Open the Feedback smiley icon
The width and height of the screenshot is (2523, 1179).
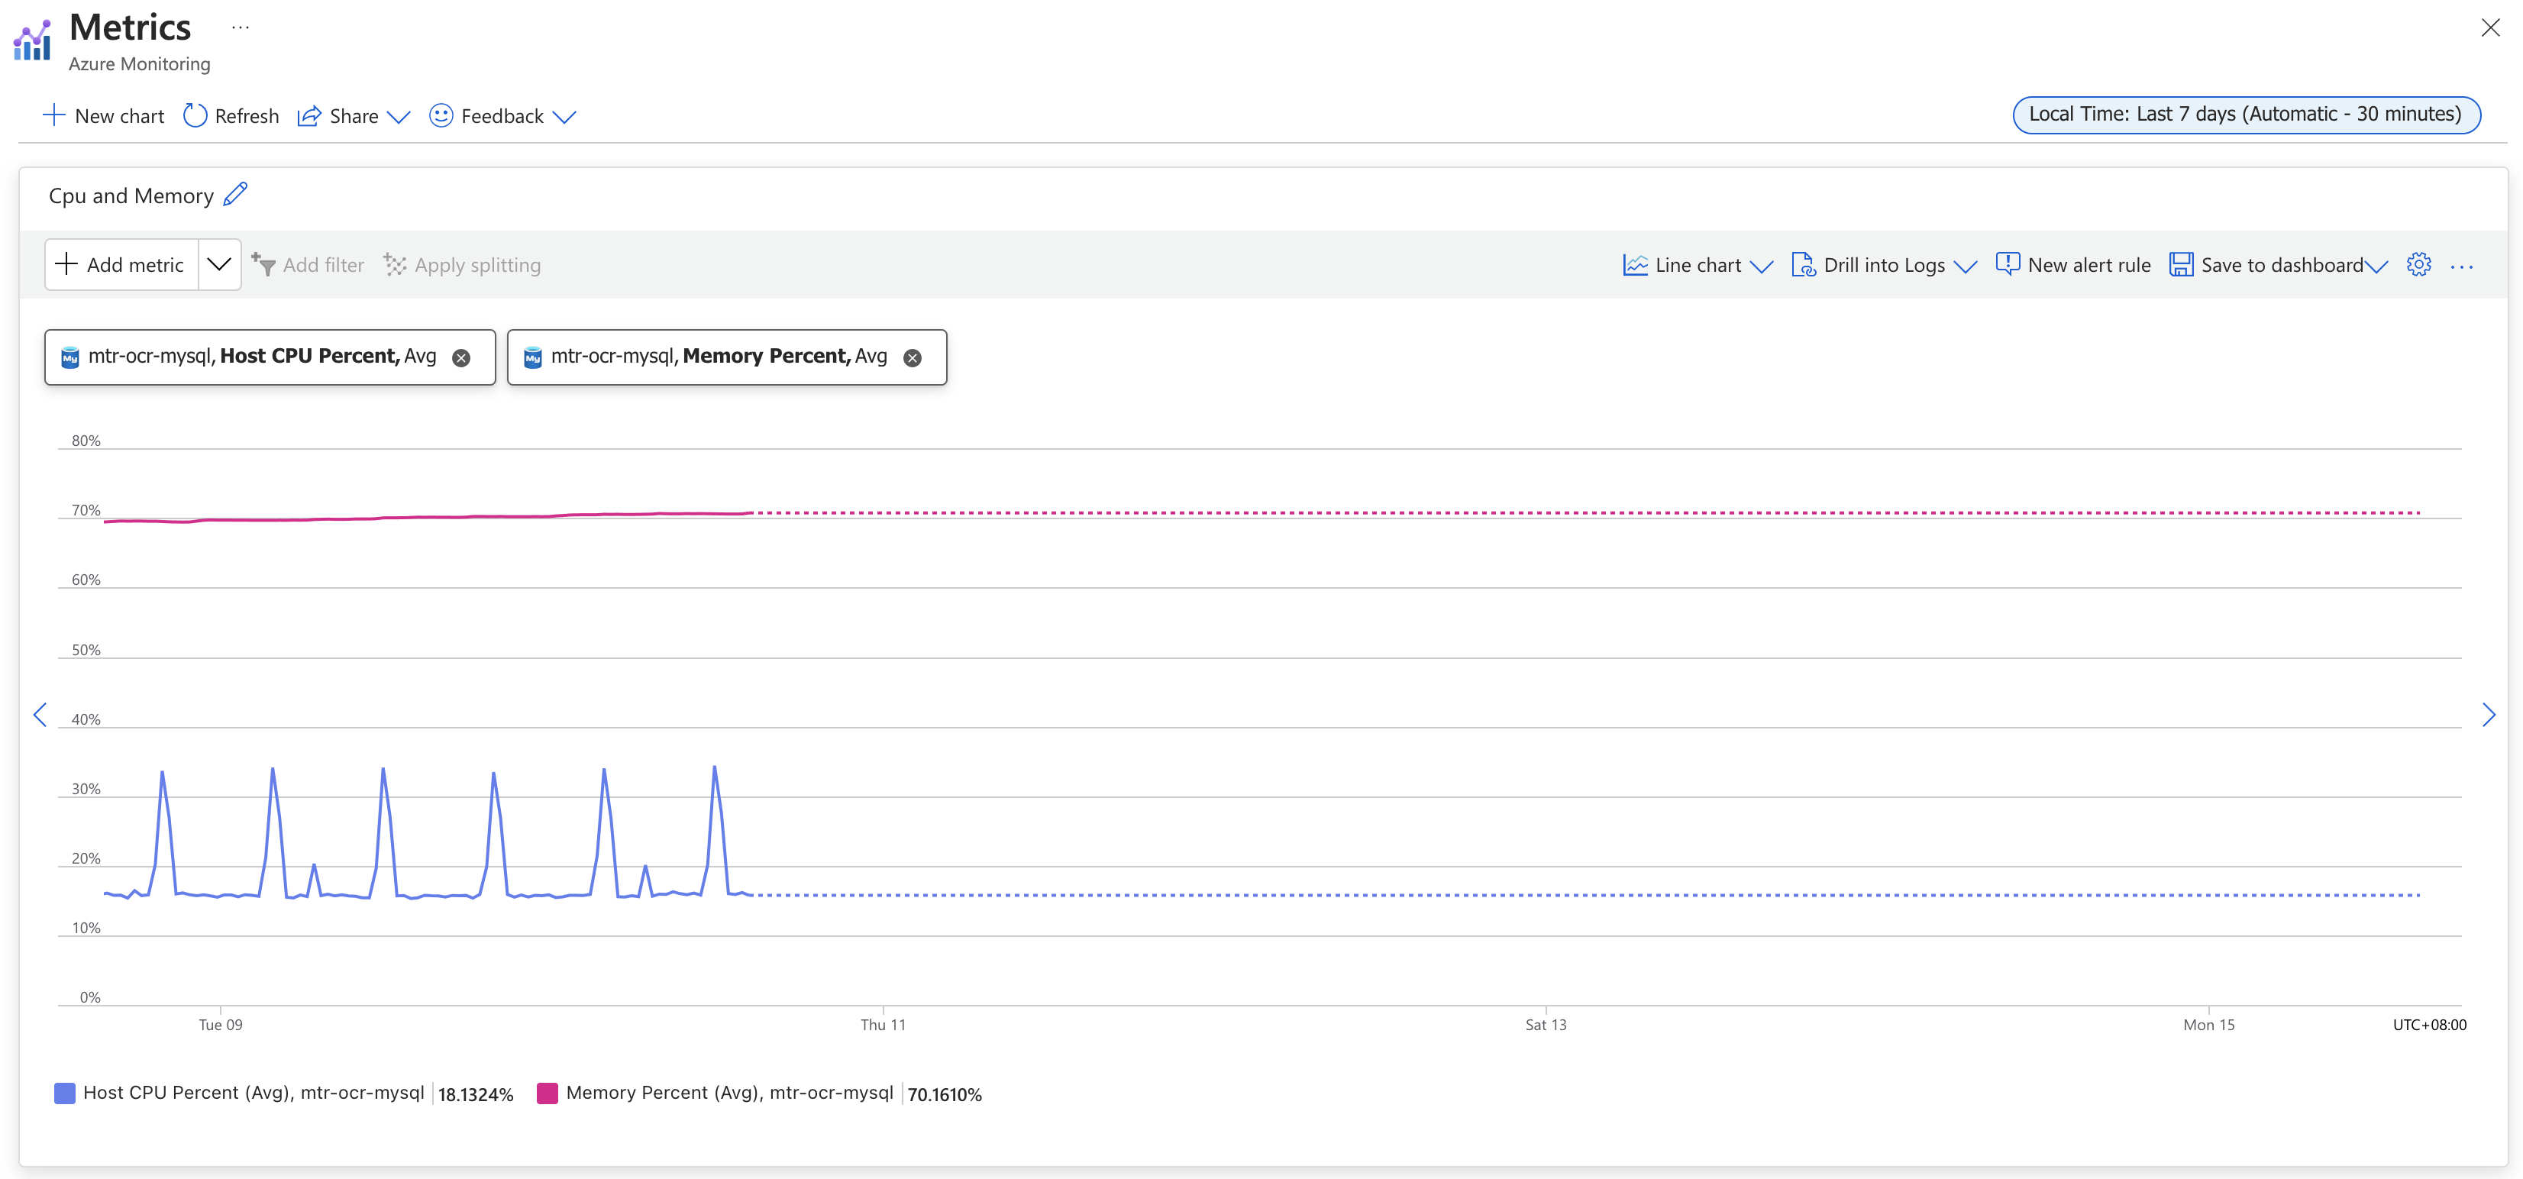441,115
